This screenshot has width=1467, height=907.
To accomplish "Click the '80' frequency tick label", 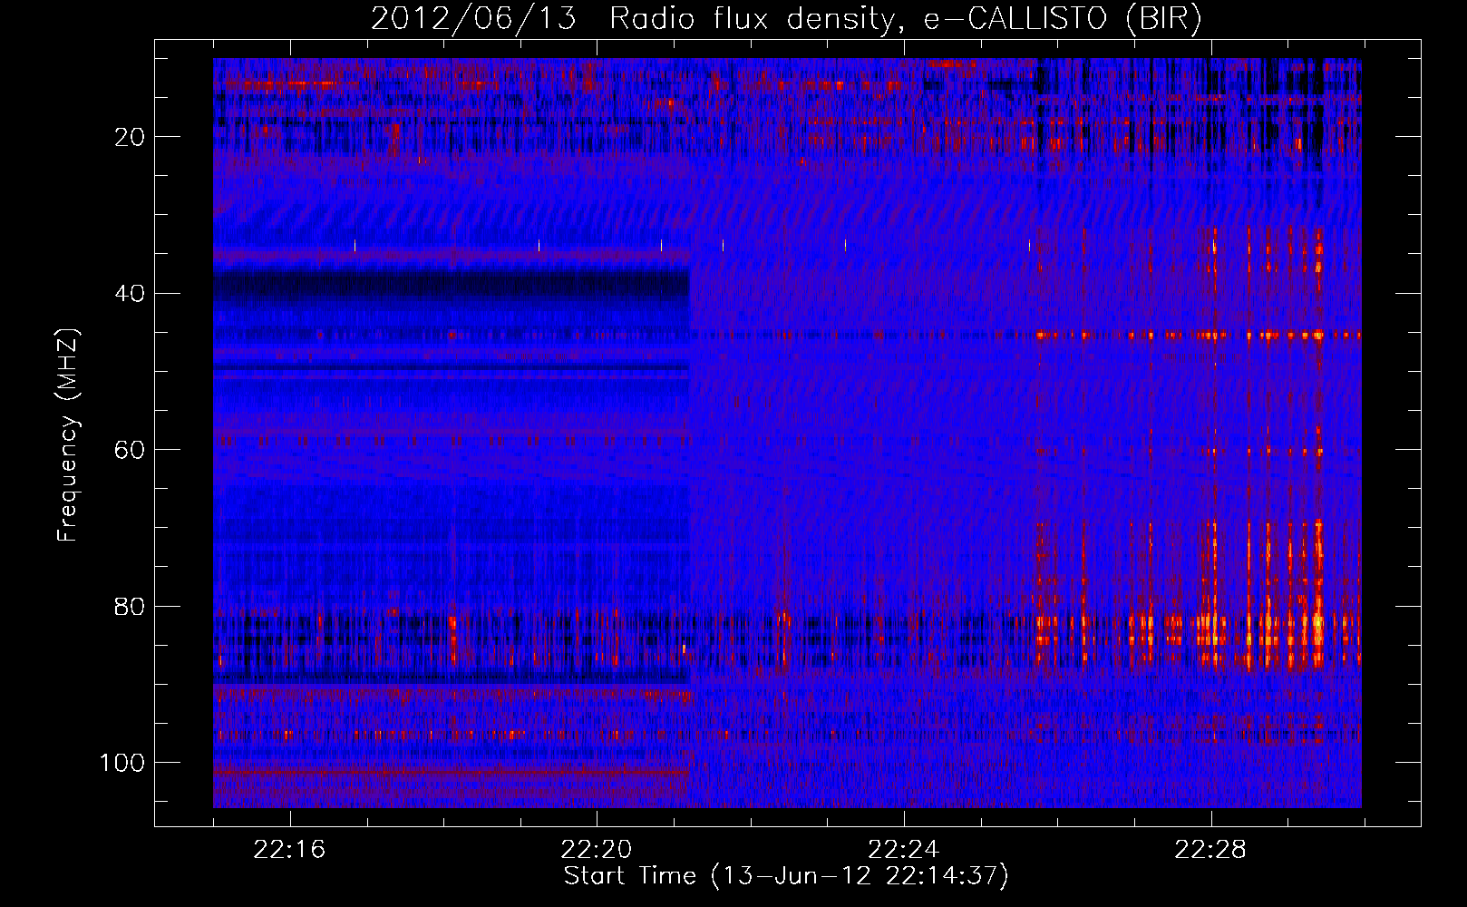I will (131, 606).
